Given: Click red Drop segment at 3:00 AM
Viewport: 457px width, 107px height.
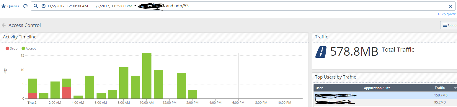Looking at the screenshot, I should [67, 93].
